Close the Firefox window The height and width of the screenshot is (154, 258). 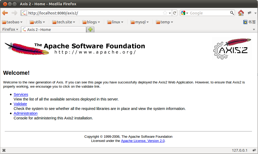[5, 4]
